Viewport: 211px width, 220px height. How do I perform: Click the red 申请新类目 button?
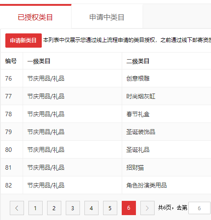(x=24, y=41)
